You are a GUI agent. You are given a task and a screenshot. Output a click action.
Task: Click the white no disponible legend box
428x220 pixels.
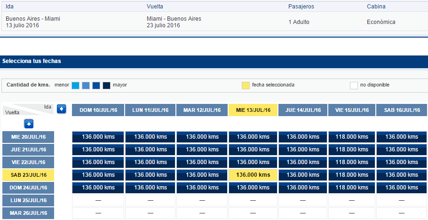click(x=354, y=86)
